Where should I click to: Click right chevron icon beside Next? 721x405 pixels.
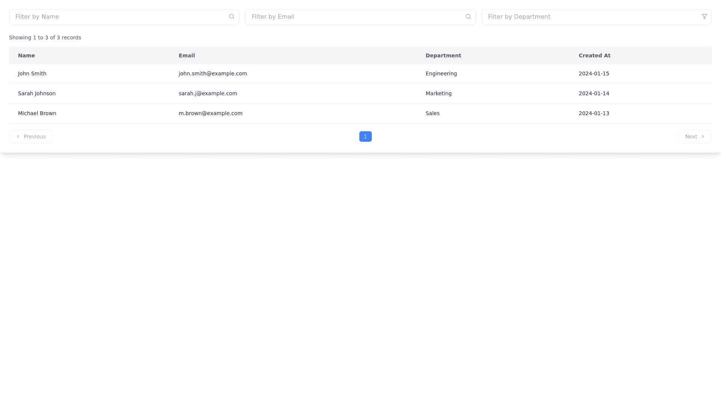point(703,136)
